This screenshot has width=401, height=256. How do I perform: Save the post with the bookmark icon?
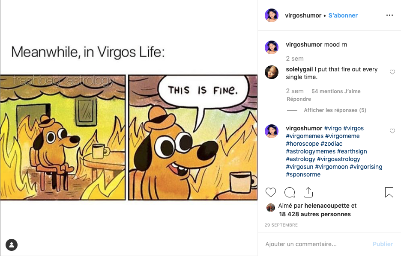pyautogui.click(x=389, y=192)
